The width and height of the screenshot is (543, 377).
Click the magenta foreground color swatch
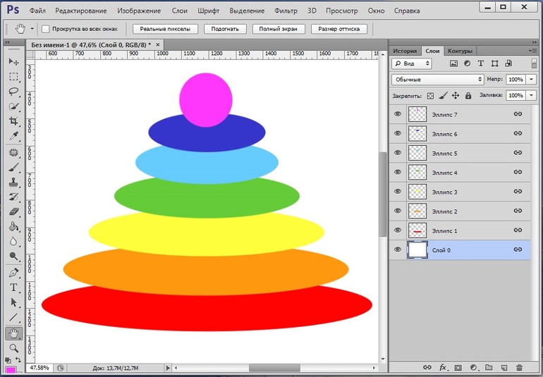click(11, 370)
